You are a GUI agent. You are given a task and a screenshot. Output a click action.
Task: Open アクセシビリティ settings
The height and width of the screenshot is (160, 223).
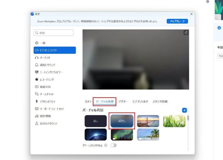[x=47, y=102]
